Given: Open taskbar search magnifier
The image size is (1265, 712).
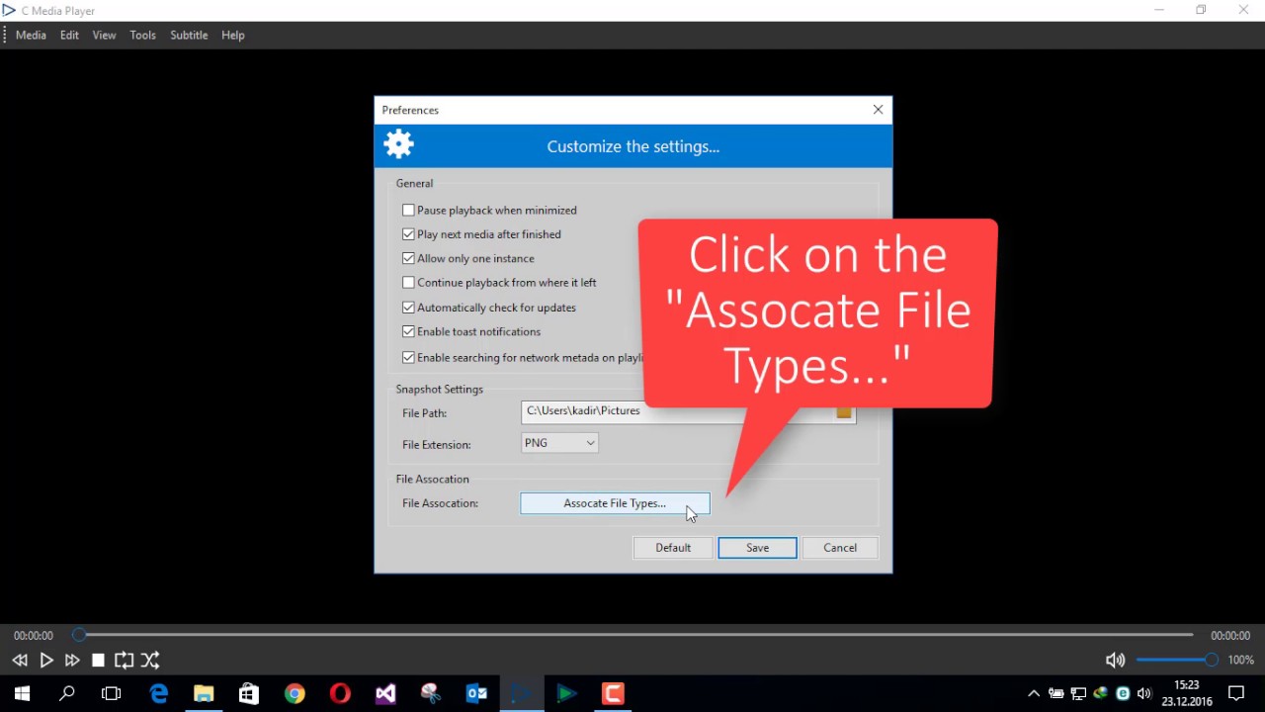Looking at the screenshot, I should click(67, 693).
